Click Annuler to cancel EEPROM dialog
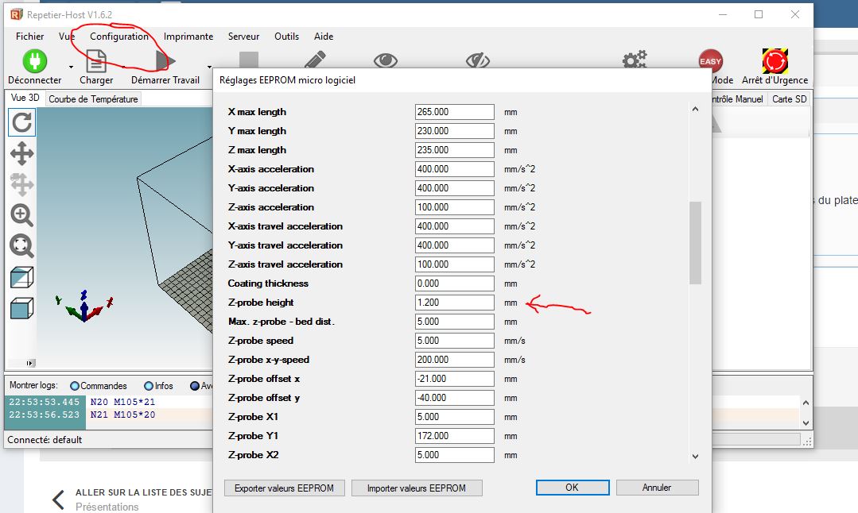 click(657, 488)
